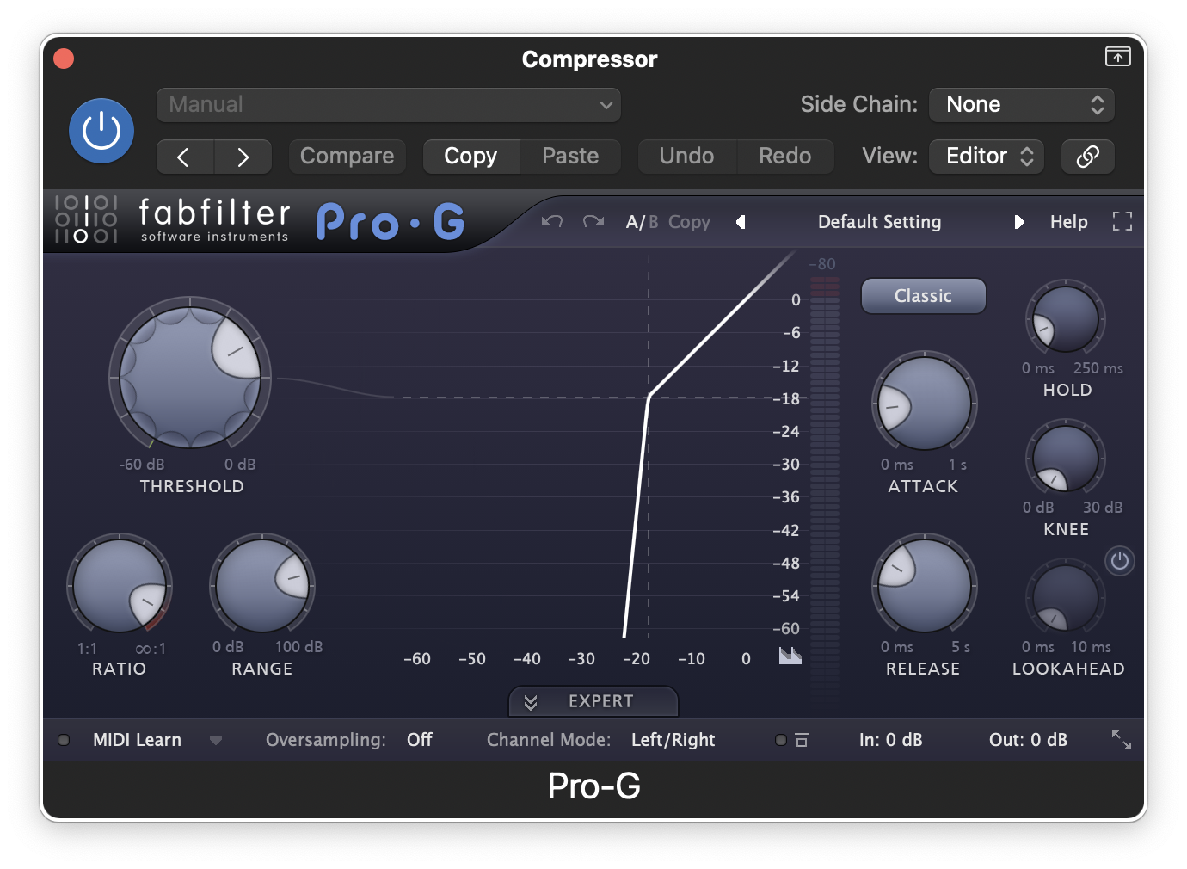Click the Out: 0 dB output level
The height and width of the screenshot is (869, 1187).
[x=1028, y=740]
